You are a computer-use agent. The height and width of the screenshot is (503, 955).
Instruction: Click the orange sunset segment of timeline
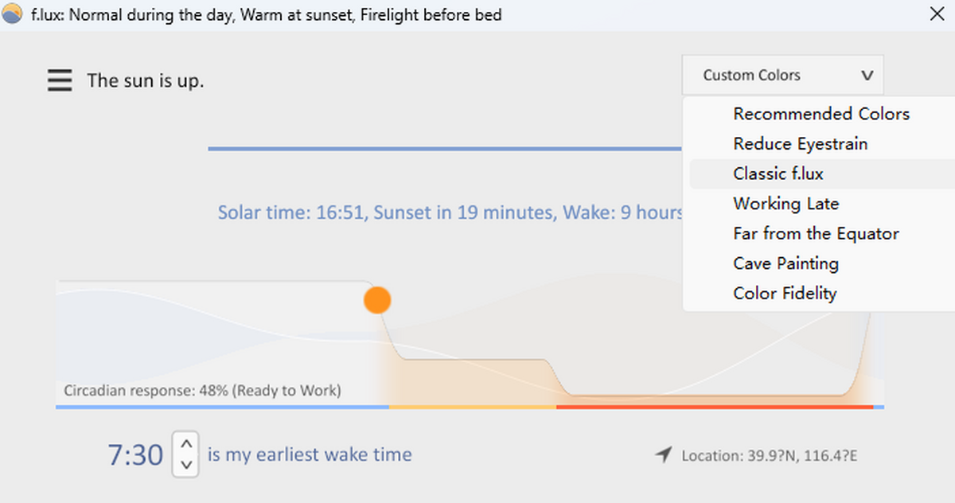tap(472, 407)
